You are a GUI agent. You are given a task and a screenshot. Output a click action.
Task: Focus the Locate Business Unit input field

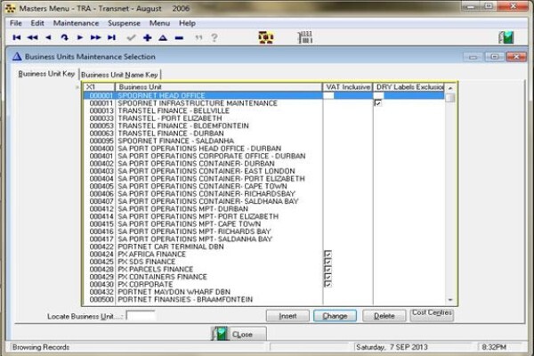tap(141, 315)
